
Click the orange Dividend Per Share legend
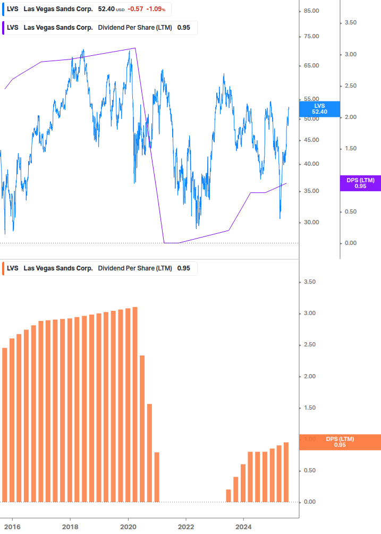(99, 268)
